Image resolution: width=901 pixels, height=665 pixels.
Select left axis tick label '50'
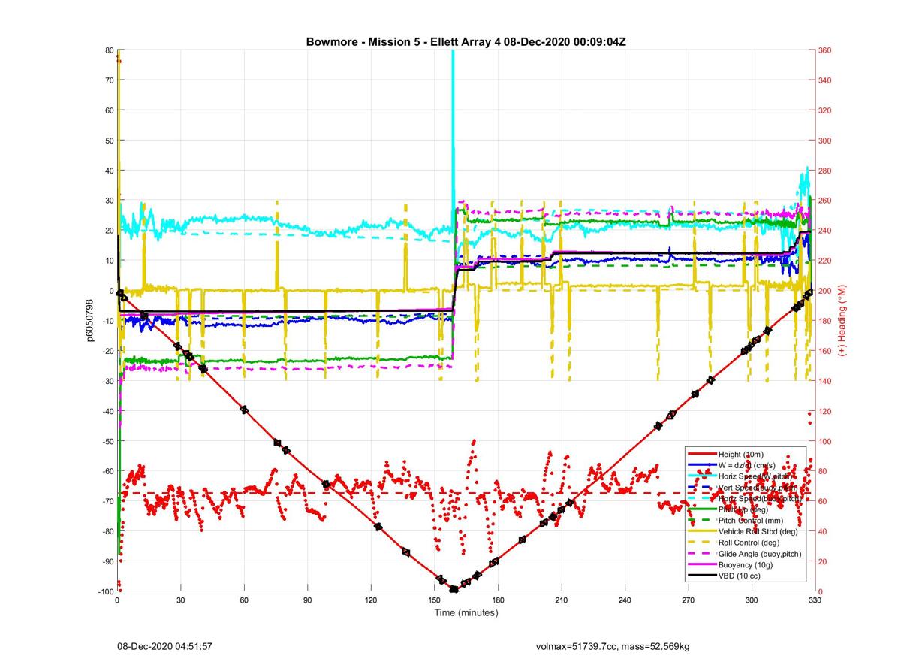(109, 141)
